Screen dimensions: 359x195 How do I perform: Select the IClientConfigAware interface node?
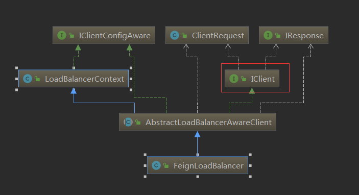104,35
